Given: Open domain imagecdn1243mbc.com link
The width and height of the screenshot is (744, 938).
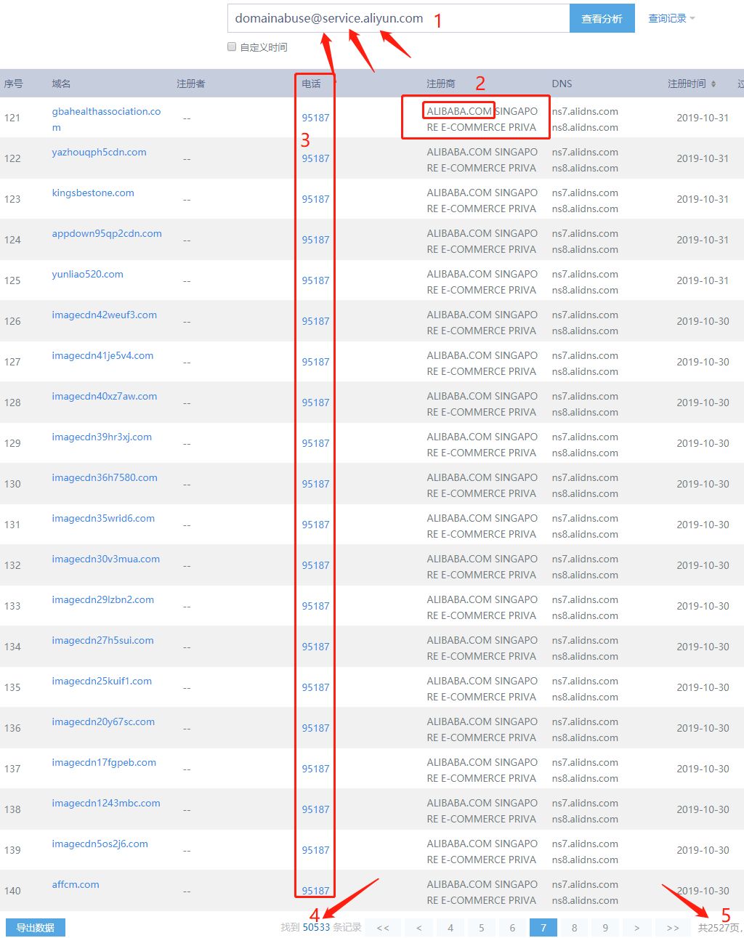Looking at the screenshot, I should pyautogui.click(x=106, y=803).
